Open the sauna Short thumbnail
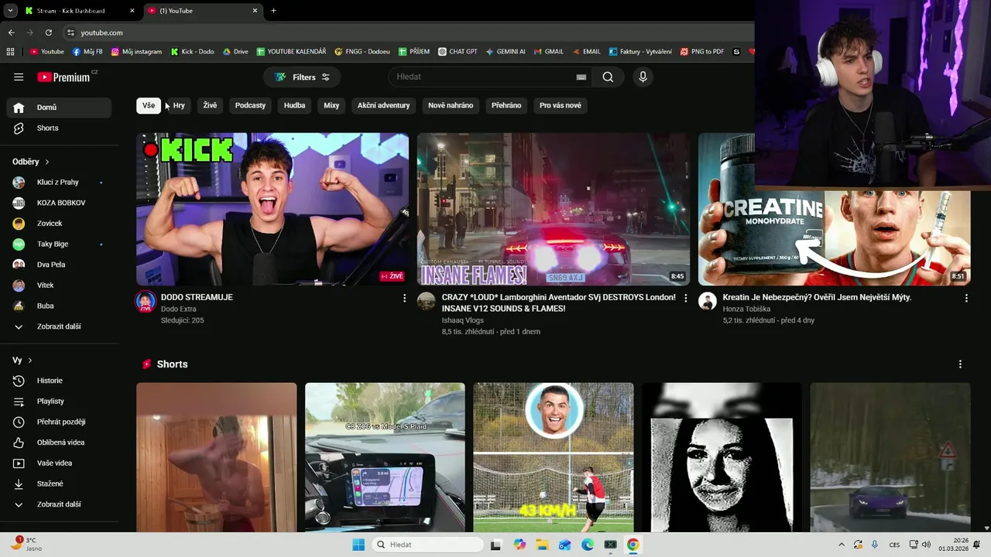Screen dimensions: 991x557 point(217,457)
